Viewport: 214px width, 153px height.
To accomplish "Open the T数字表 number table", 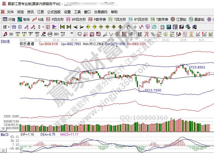I will tap(160, 20).
